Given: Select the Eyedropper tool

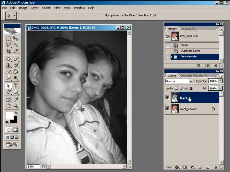Looking at the screenshot, I should [16, 100].
